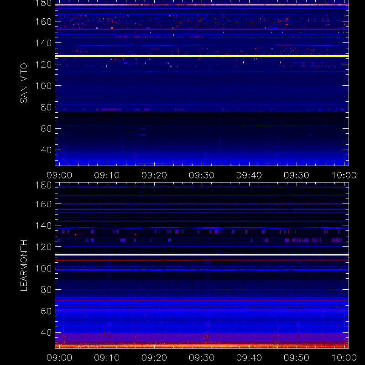Choose the 100 frequency label on Learmonth axis
Viewport: 365px width, 365px height.
click(43, 268)
